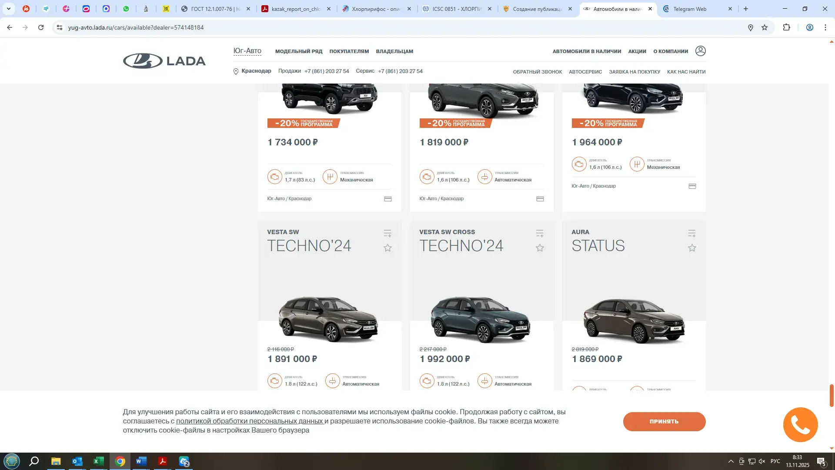Toggle compare for Vesta SW Cross Techno'24

point(540,233)
